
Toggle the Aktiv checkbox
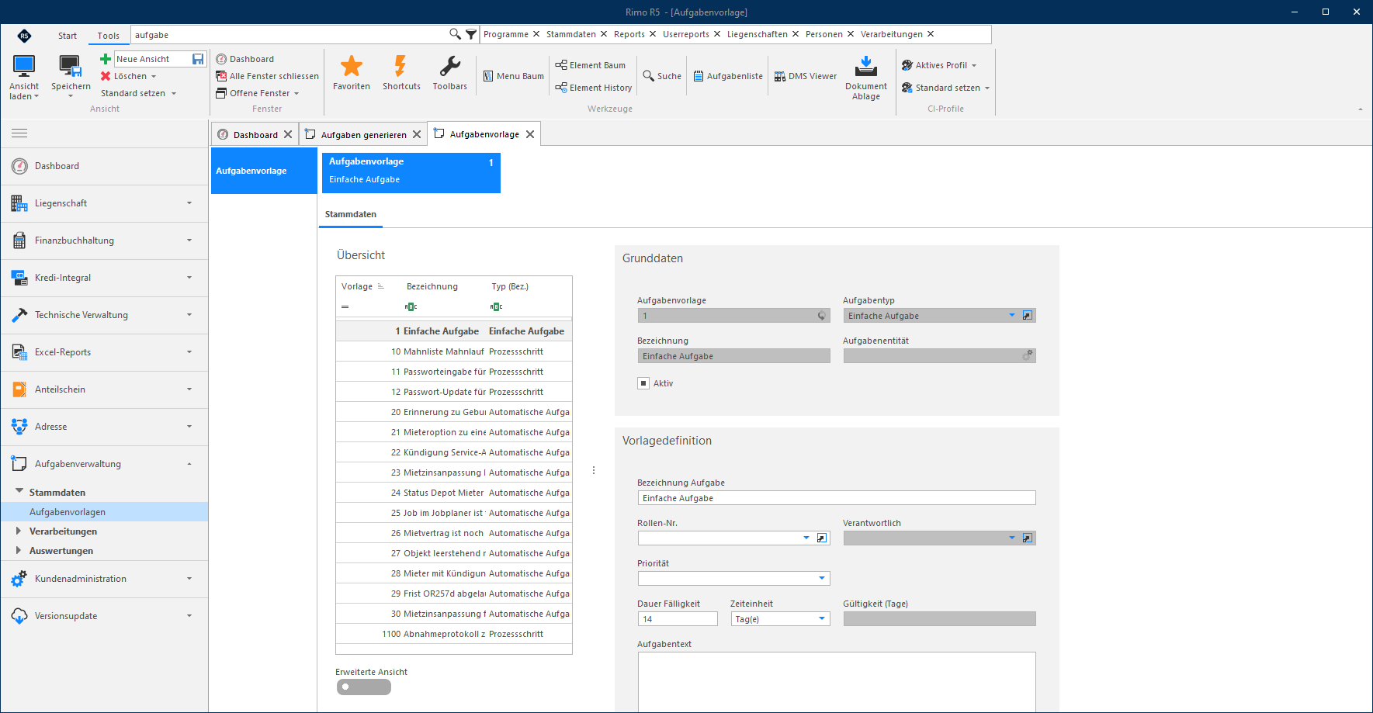[x=643, y=383]
